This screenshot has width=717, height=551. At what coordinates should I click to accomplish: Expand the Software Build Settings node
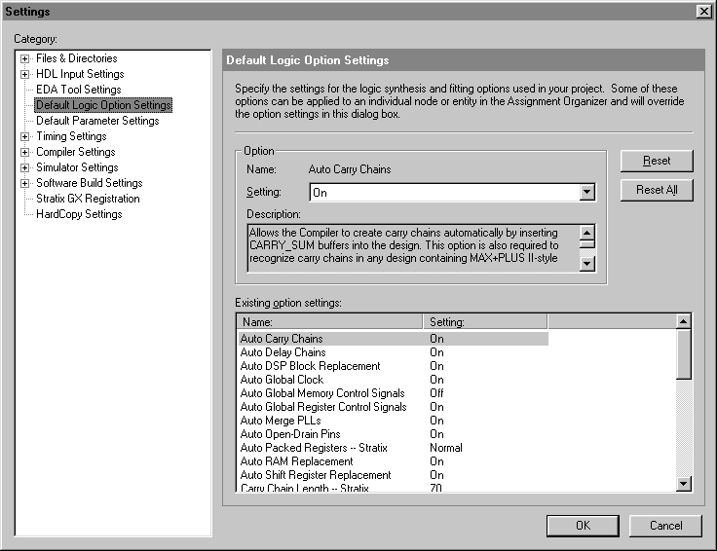pyautogui.click(x=24, y=183)
